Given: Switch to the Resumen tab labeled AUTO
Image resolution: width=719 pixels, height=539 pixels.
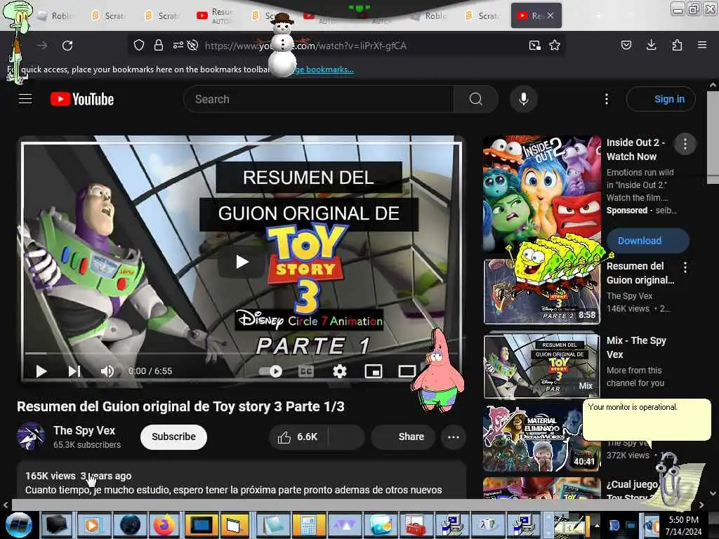Looking at the screenshot, I should point(216,15).
